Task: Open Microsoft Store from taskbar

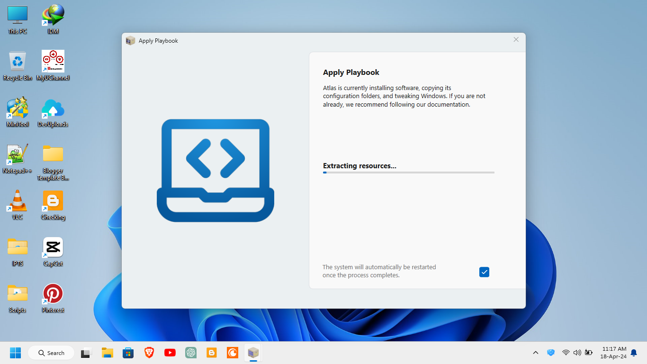Action: click(x=128, y=353)
